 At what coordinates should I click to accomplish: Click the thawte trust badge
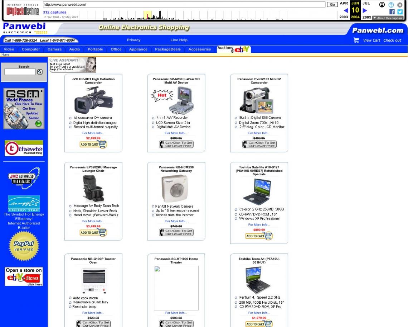[24, 148]
